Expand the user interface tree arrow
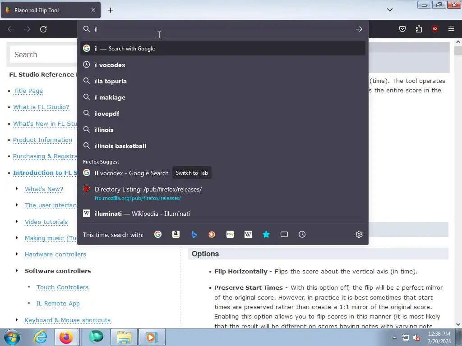Viewport: 462px width, 346px height. pos(17,205)
